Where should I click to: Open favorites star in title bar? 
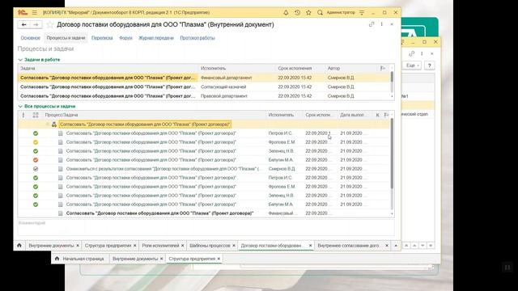[308, 13]
